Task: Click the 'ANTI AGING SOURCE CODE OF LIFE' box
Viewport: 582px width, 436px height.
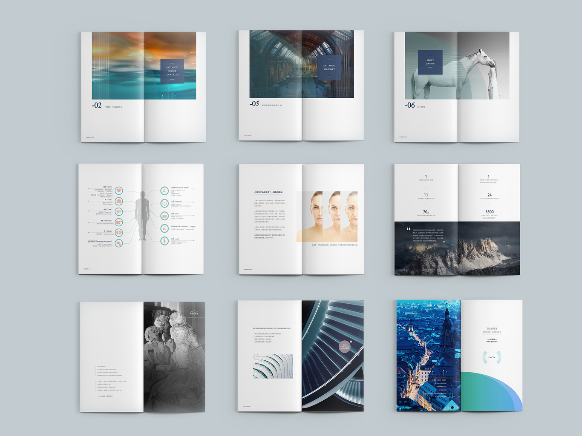Action: [172, 71]
